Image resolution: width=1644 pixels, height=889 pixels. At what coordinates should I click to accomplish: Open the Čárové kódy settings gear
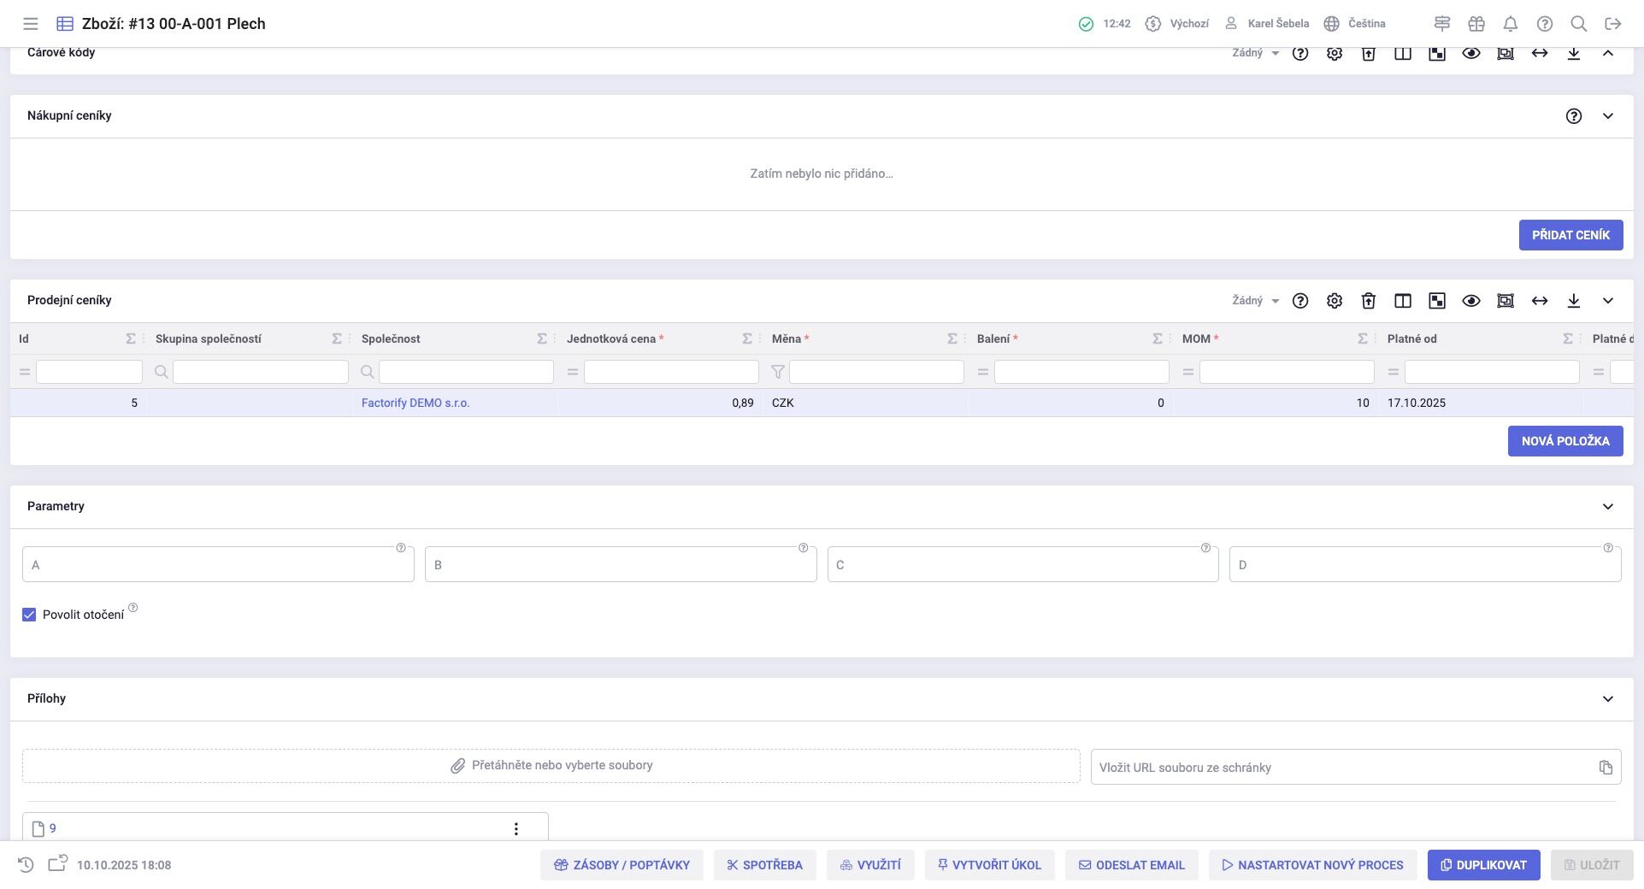point(1335,53)
